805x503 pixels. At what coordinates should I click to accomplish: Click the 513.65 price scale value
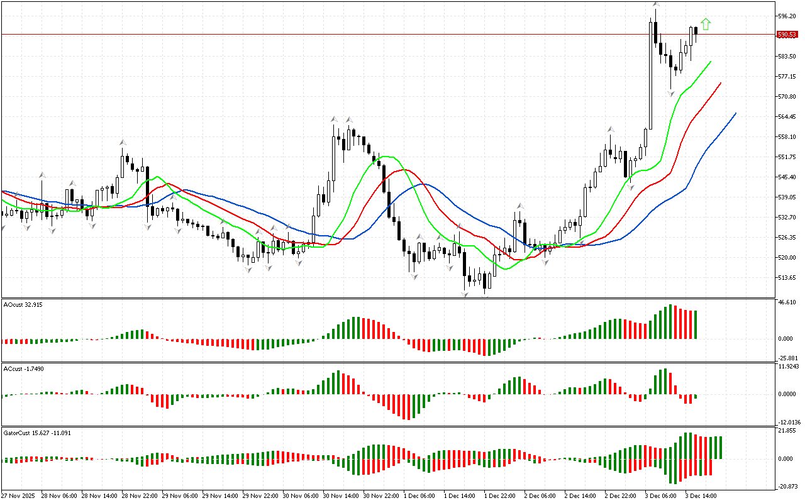click(x=787, y=277)
